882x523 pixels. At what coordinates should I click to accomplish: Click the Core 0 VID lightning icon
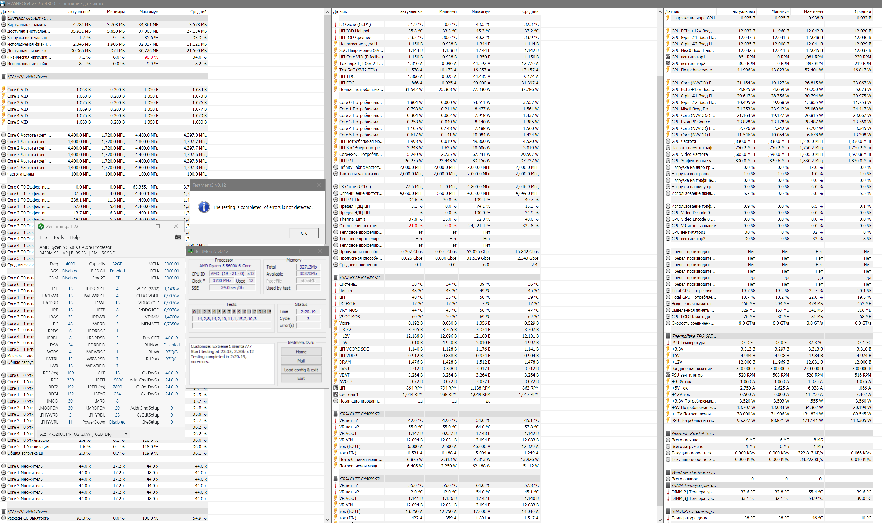[x=4, y=90]
